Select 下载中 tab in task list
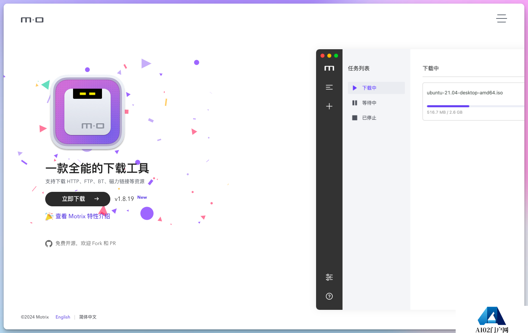This screenshot has height=333, width=528. click(376, 88)
